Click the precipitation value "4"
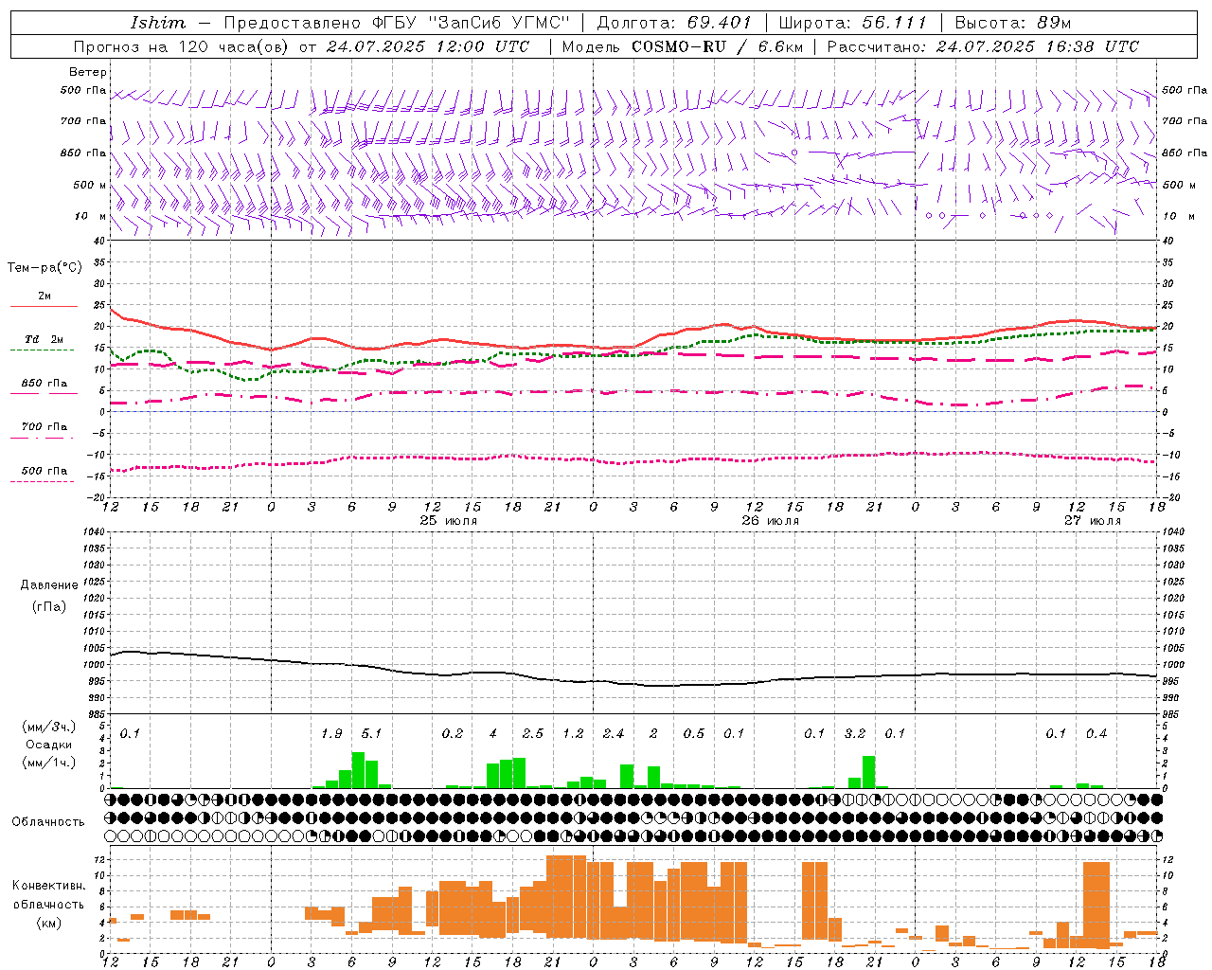 (x=493, y=733)
